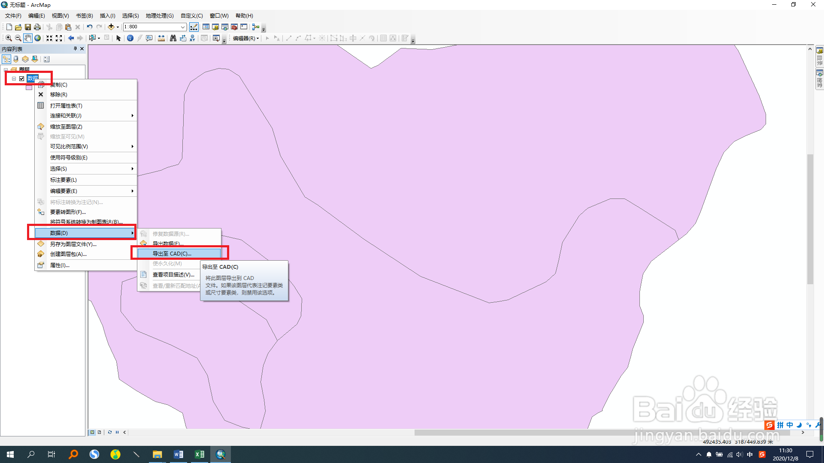The height and width of the screenshot is (463, 824).
Task: Open the 地理处理(G) menu
Action: (160, 15)
